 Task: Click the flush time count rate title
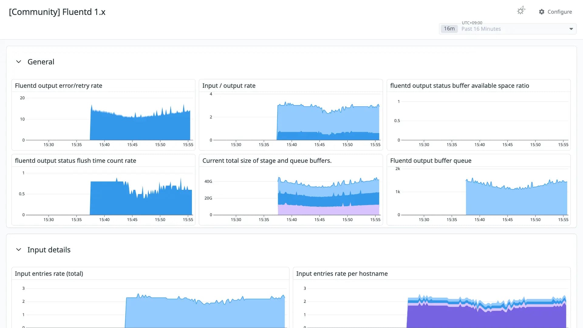pyautogui.click(x=76, y=161)
